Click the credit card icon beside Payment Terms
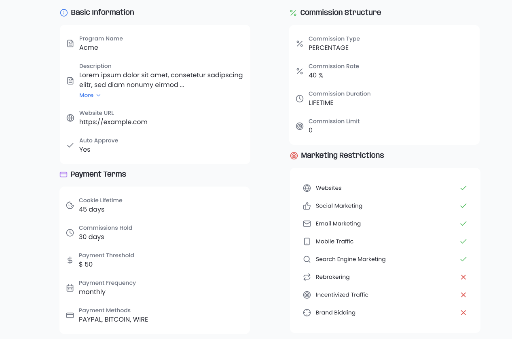This screenshot has height=339, width=512. [x=63, y=174]
